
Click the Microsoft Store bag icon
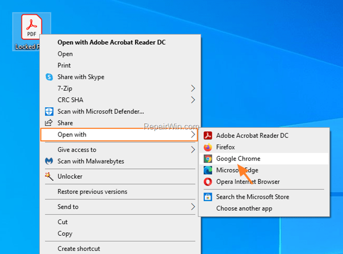[x=208, y=197]
